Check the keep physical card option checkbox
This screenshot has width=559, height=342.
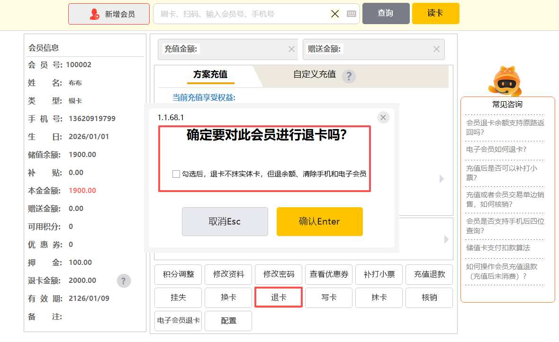176,174
